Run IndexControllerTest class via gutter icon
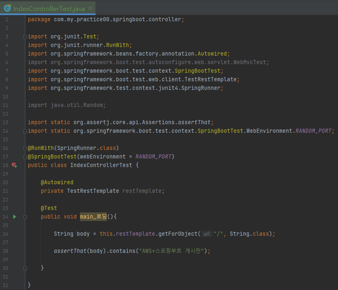 (15, 165)
